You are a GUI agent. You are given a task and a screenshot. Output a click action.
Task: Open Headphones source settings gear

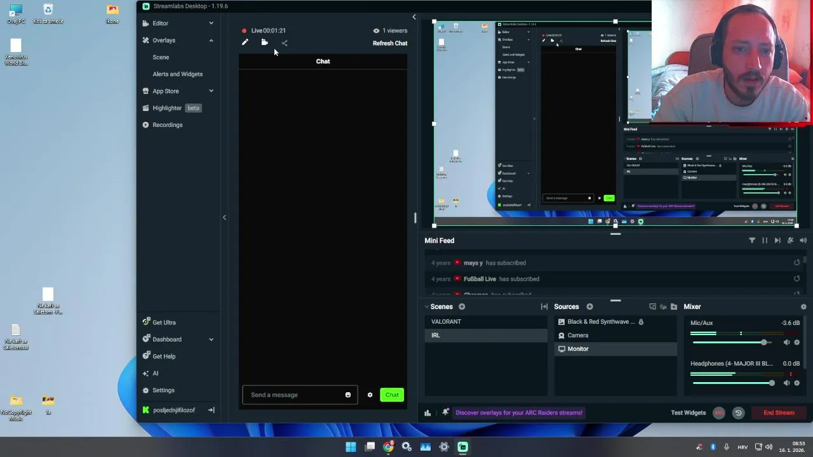pos(797,383)
